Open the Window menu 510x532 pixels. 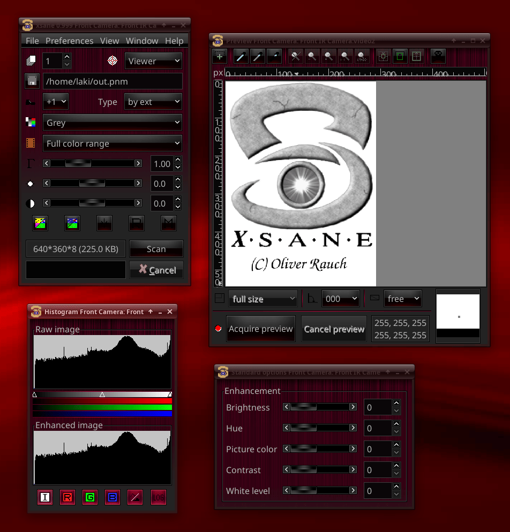click(x=142, y=41)
